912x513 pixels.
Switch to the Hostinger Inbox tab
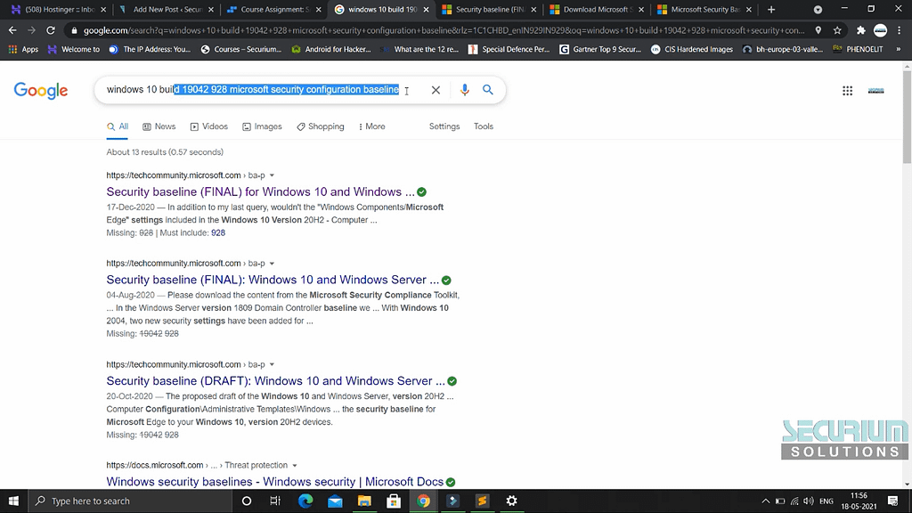pyautogui.click(x=60, y=9)
